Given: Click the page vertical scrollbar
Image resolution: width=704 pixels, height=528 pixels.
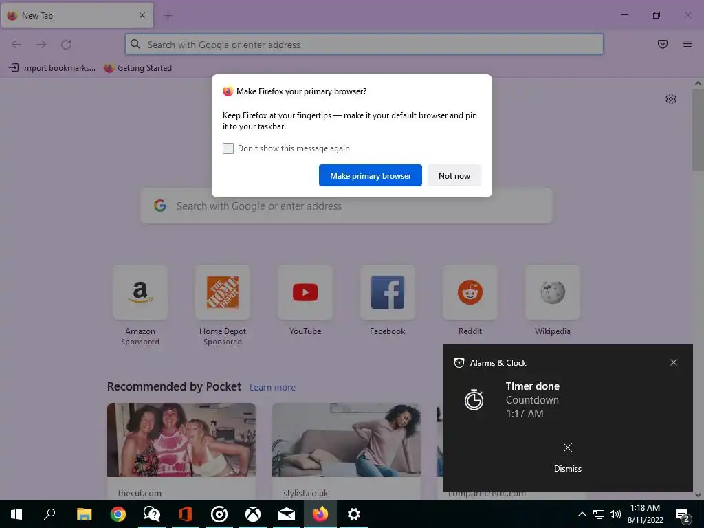Looking at the screenshot, I should click(698, 130).
